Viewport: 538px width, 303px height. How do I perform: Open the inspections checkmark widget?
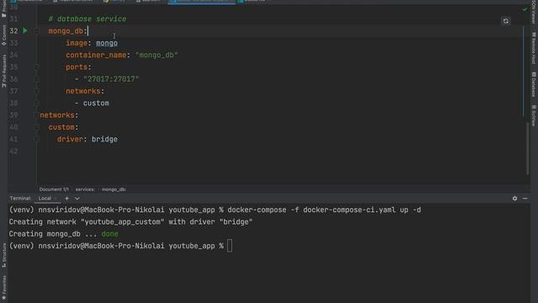(x=525, y=9)
